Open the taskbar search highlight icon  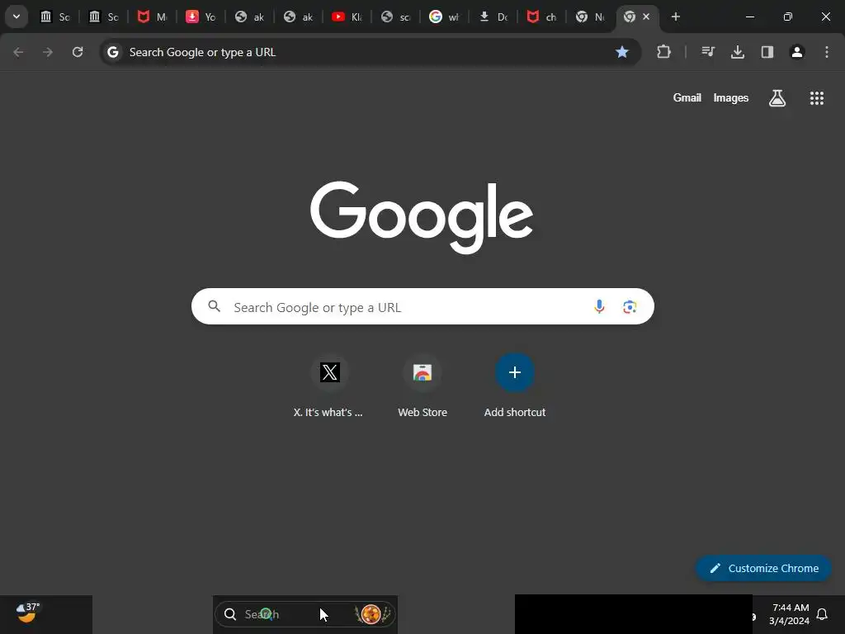[x=372, y=614]
